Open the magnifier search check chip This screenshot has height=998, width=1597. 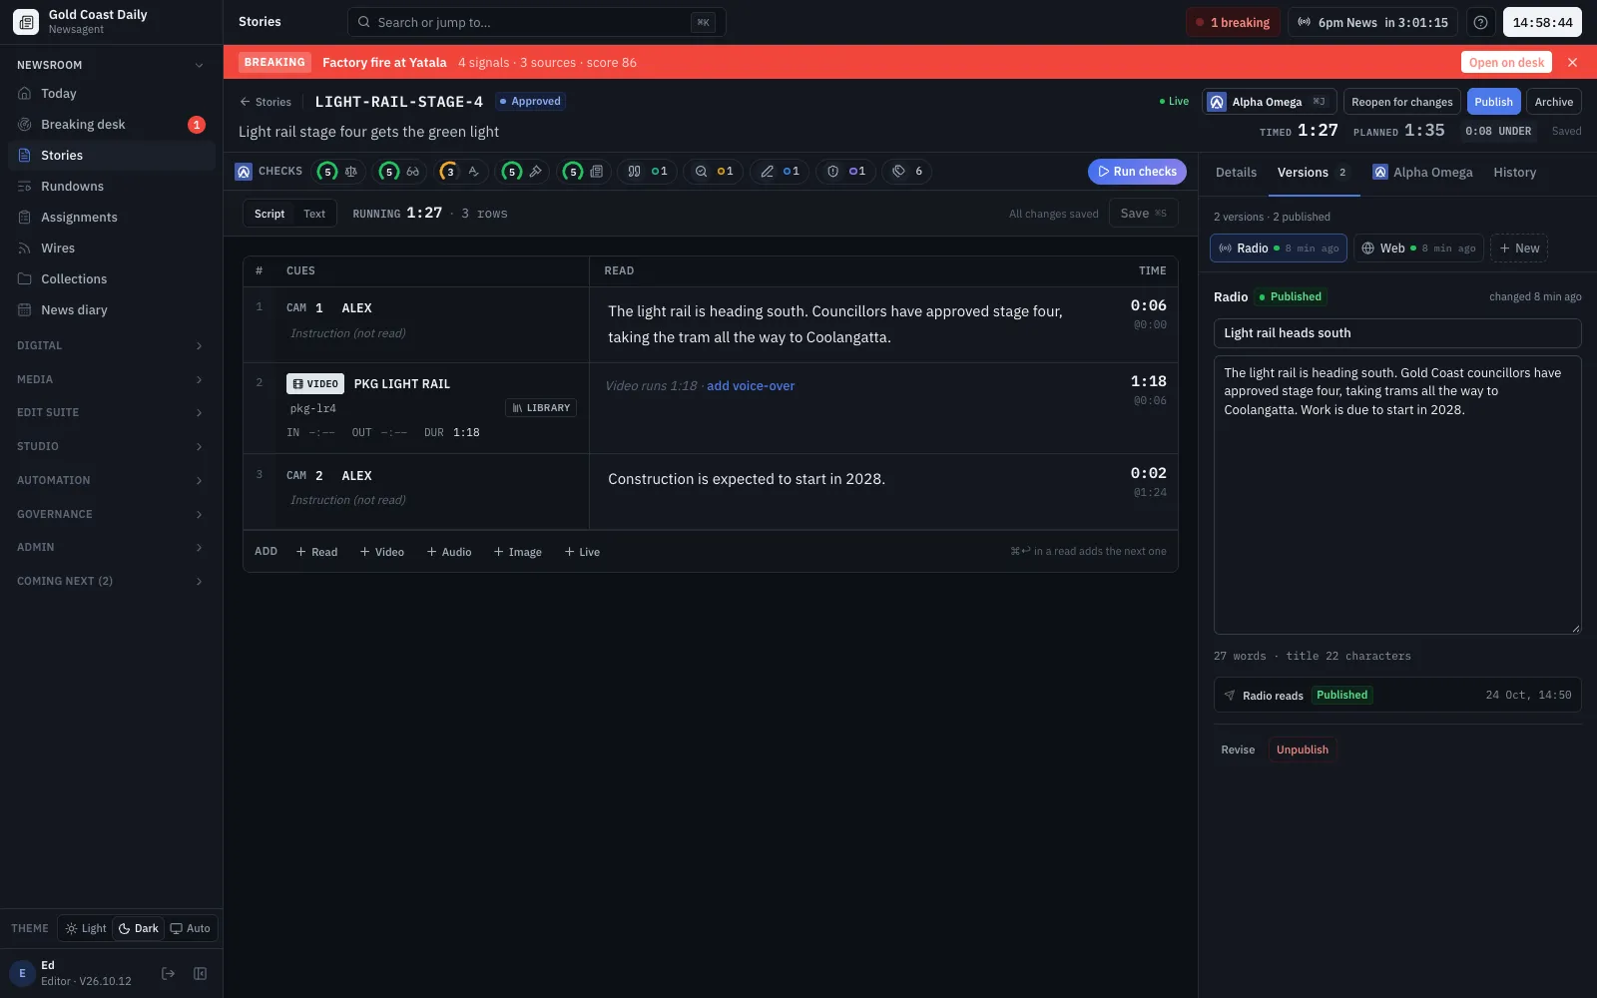[x=714, y=172]
